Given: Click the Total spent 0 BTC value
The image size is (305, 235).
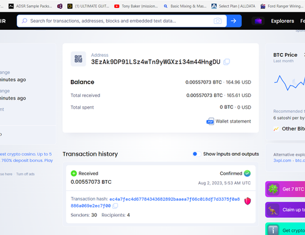Looking at the screenshot, I should pos(226,107).
